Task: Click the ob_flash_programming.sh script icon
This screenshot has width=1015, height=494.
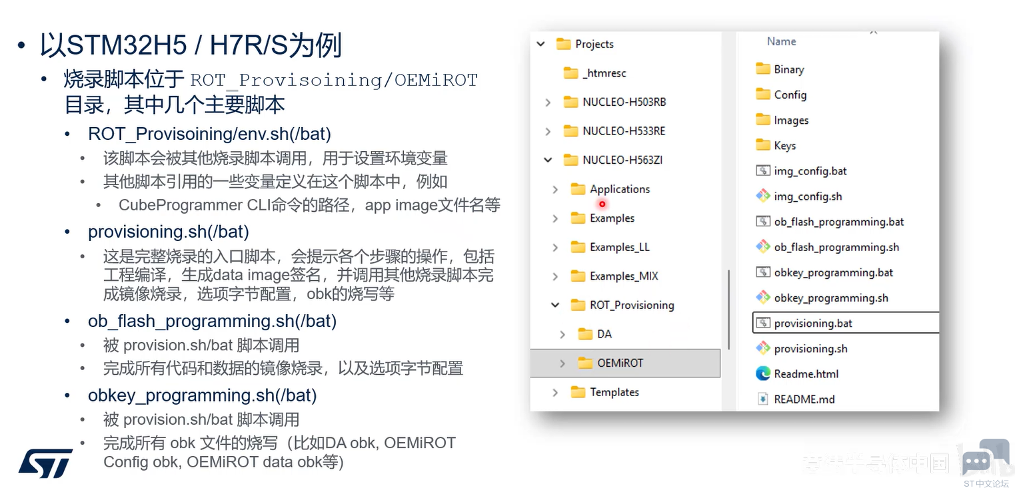Action: pyautogui.click(x=763, y=247)
